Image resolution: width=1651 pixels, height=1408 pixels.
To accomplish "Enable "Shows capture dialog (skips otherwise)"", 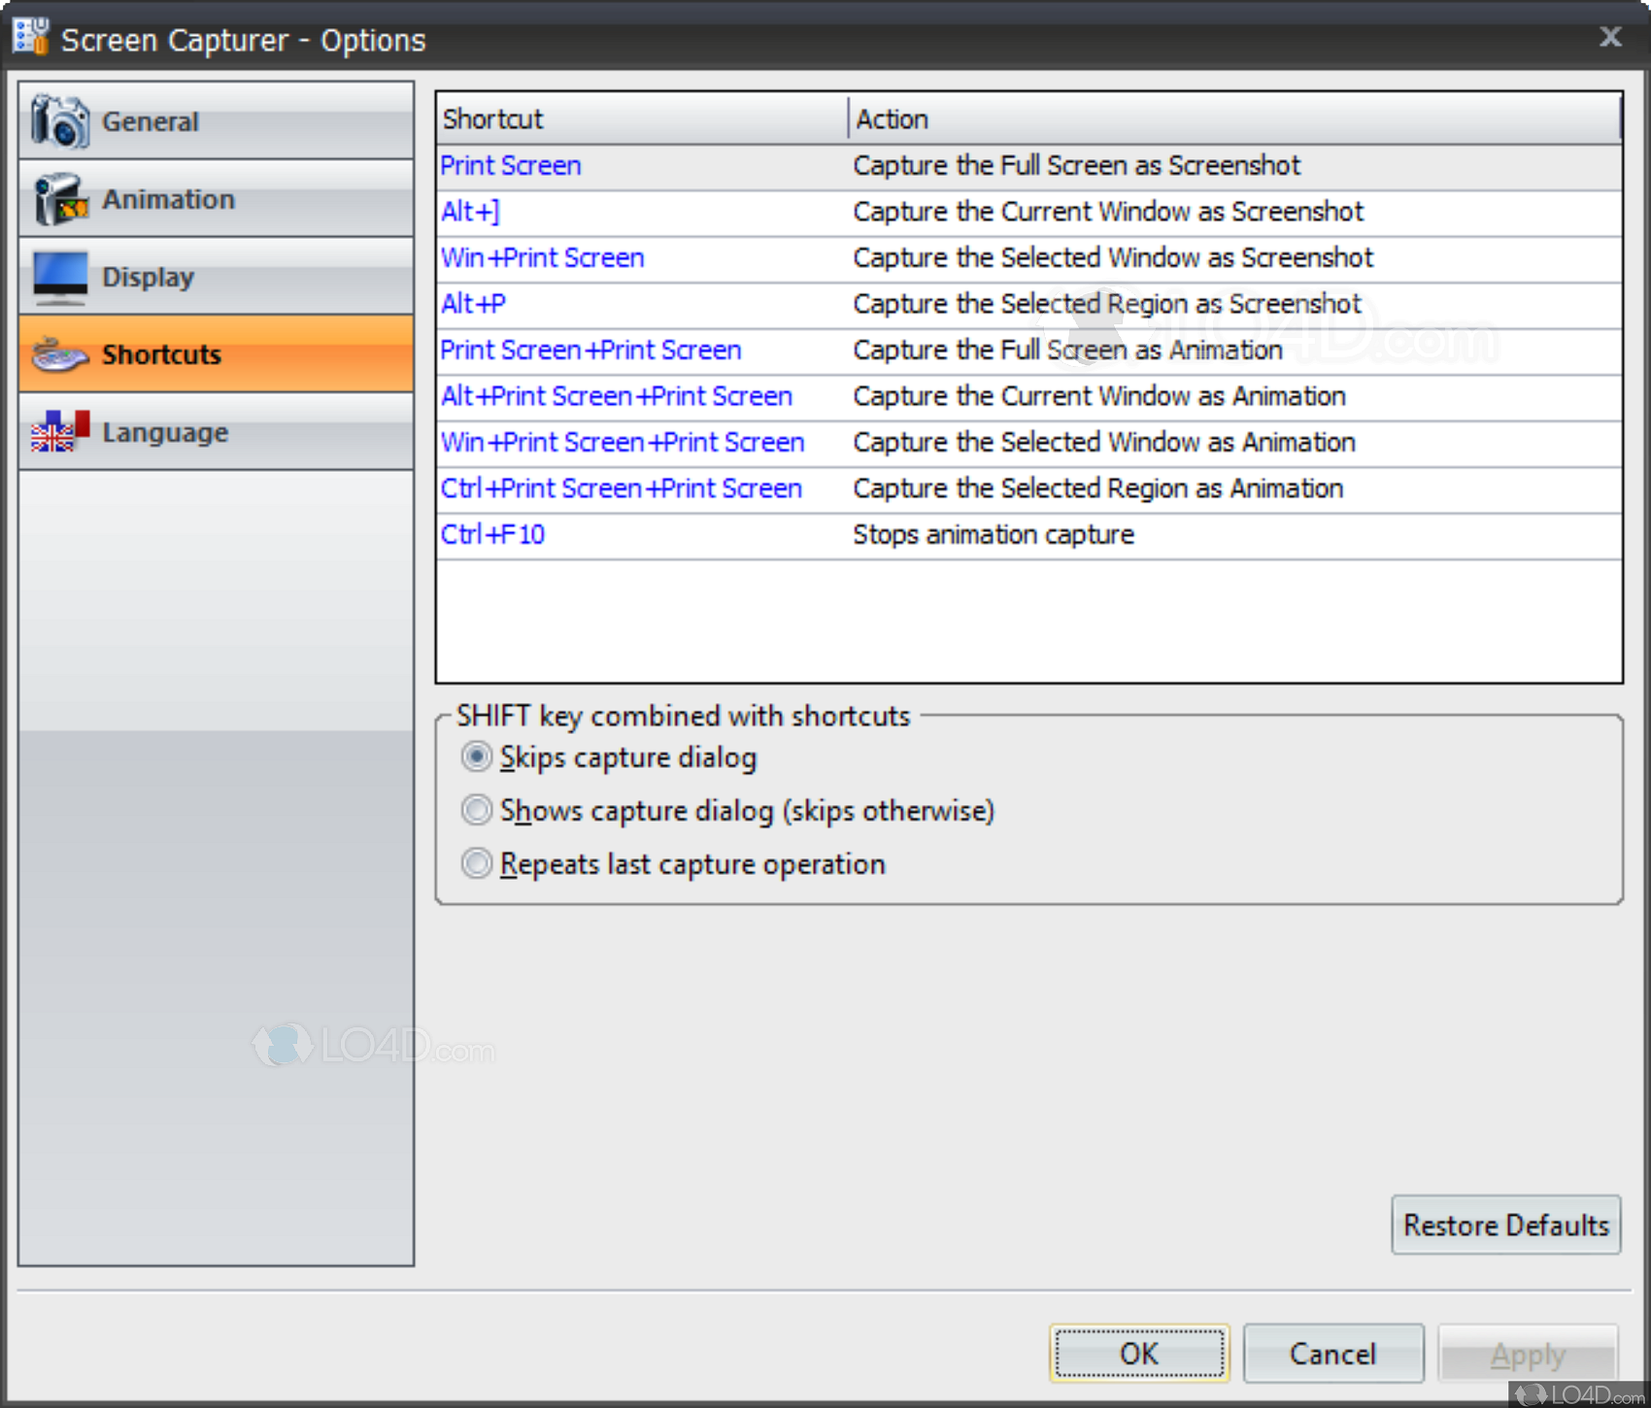I will coord(476,810).
